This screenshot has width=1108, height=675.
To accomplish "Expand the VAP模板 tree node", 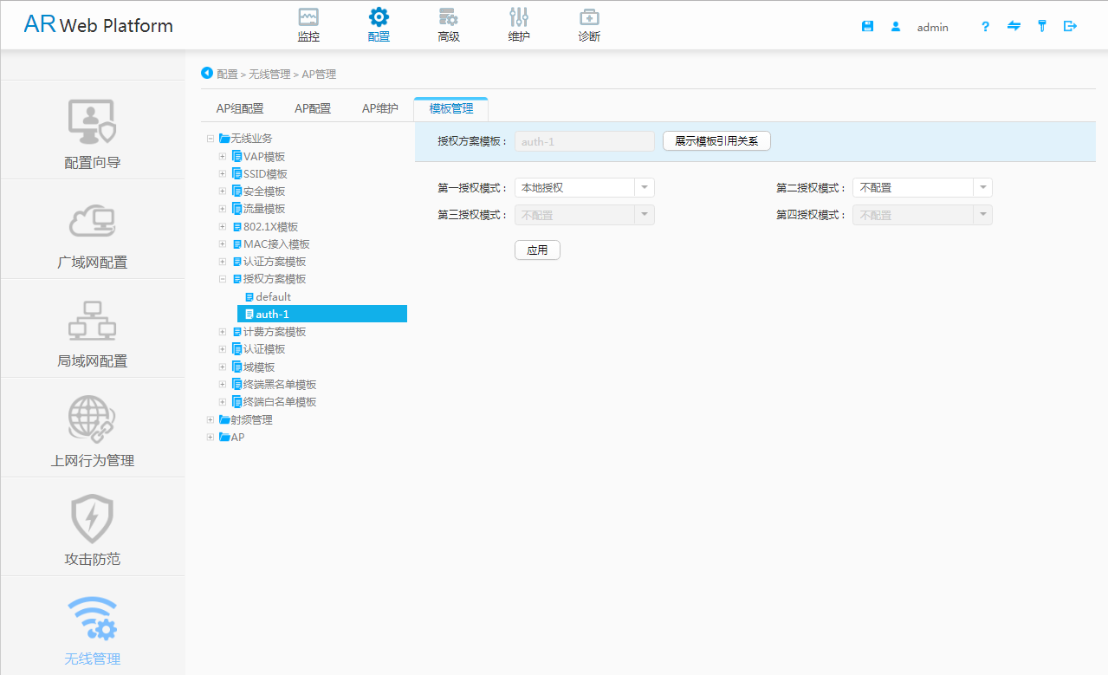I will click(223, 157).
